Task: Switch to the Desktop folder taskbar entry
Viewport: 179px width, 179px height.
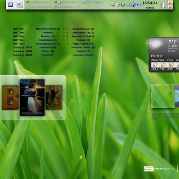Action: [92, 2]
